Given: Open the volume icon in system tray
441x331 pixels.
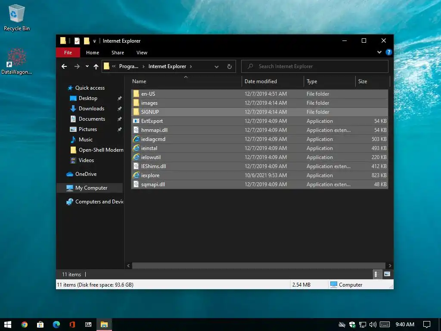Looking at the screenshot, I should [373, 325].
